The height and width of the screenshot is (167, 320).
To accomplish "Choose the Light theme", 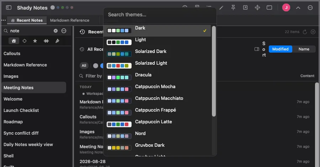I will click(x=157, y=42).
